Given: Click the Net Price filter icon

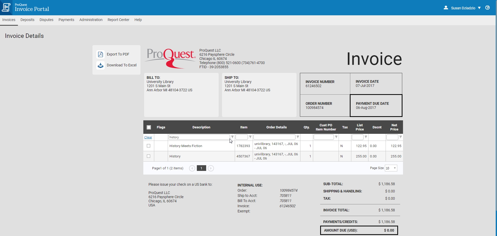Looking at the screenshot, I should (x=401, y=137).
